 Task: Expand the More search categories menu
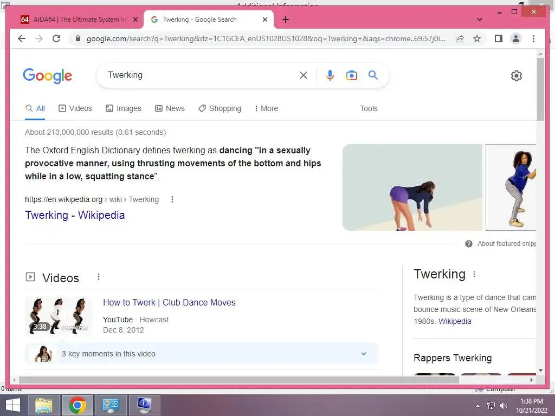[266, 108]
